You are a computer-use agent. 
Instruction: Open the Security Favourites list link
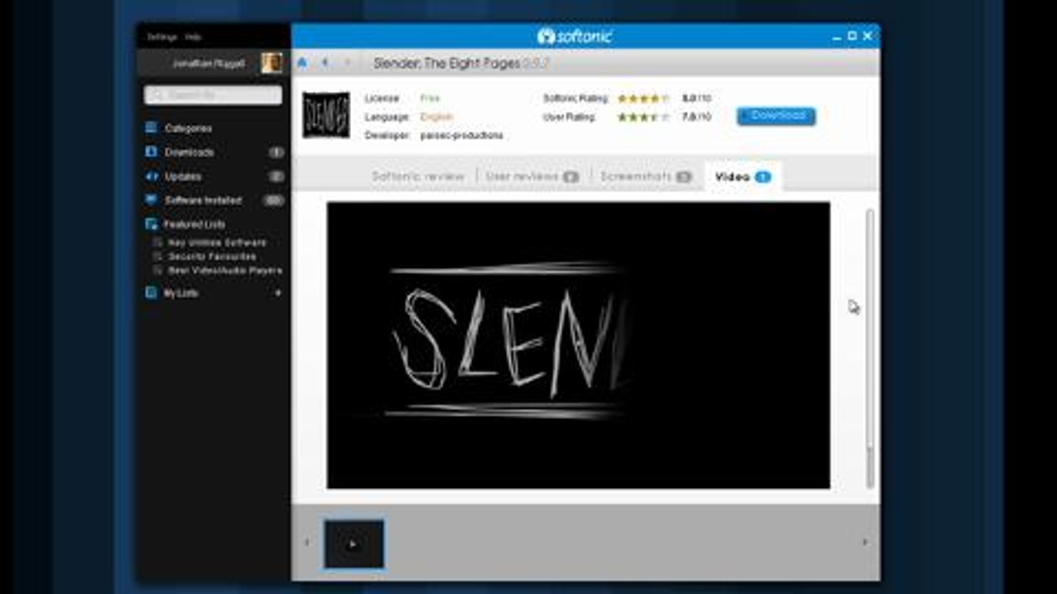(x=211, y=257)
